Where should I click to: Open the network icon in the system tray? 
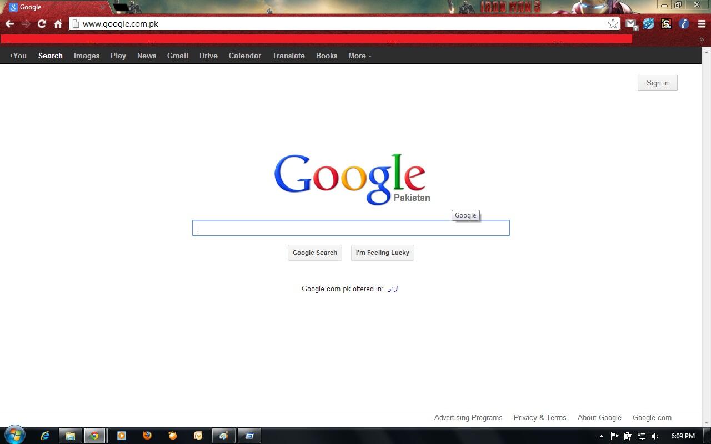coord(642,436)
